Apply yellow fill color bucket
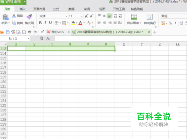Image resolution: width=187 pixels, height=139 pixels. point(73,23)
